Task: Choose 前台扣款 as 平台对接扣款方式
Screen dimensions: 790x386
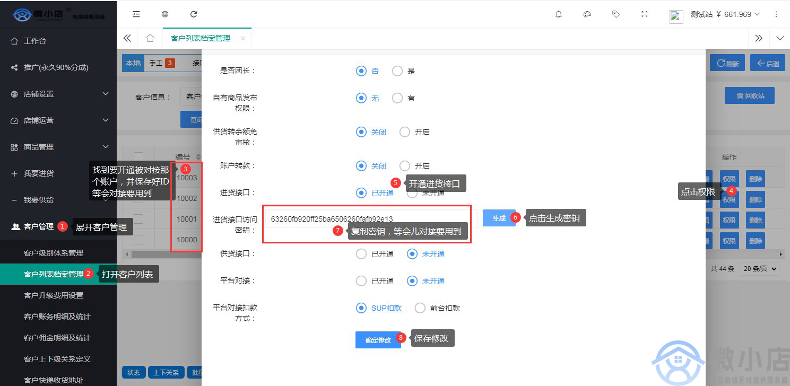Action: (x=420, y=308)
